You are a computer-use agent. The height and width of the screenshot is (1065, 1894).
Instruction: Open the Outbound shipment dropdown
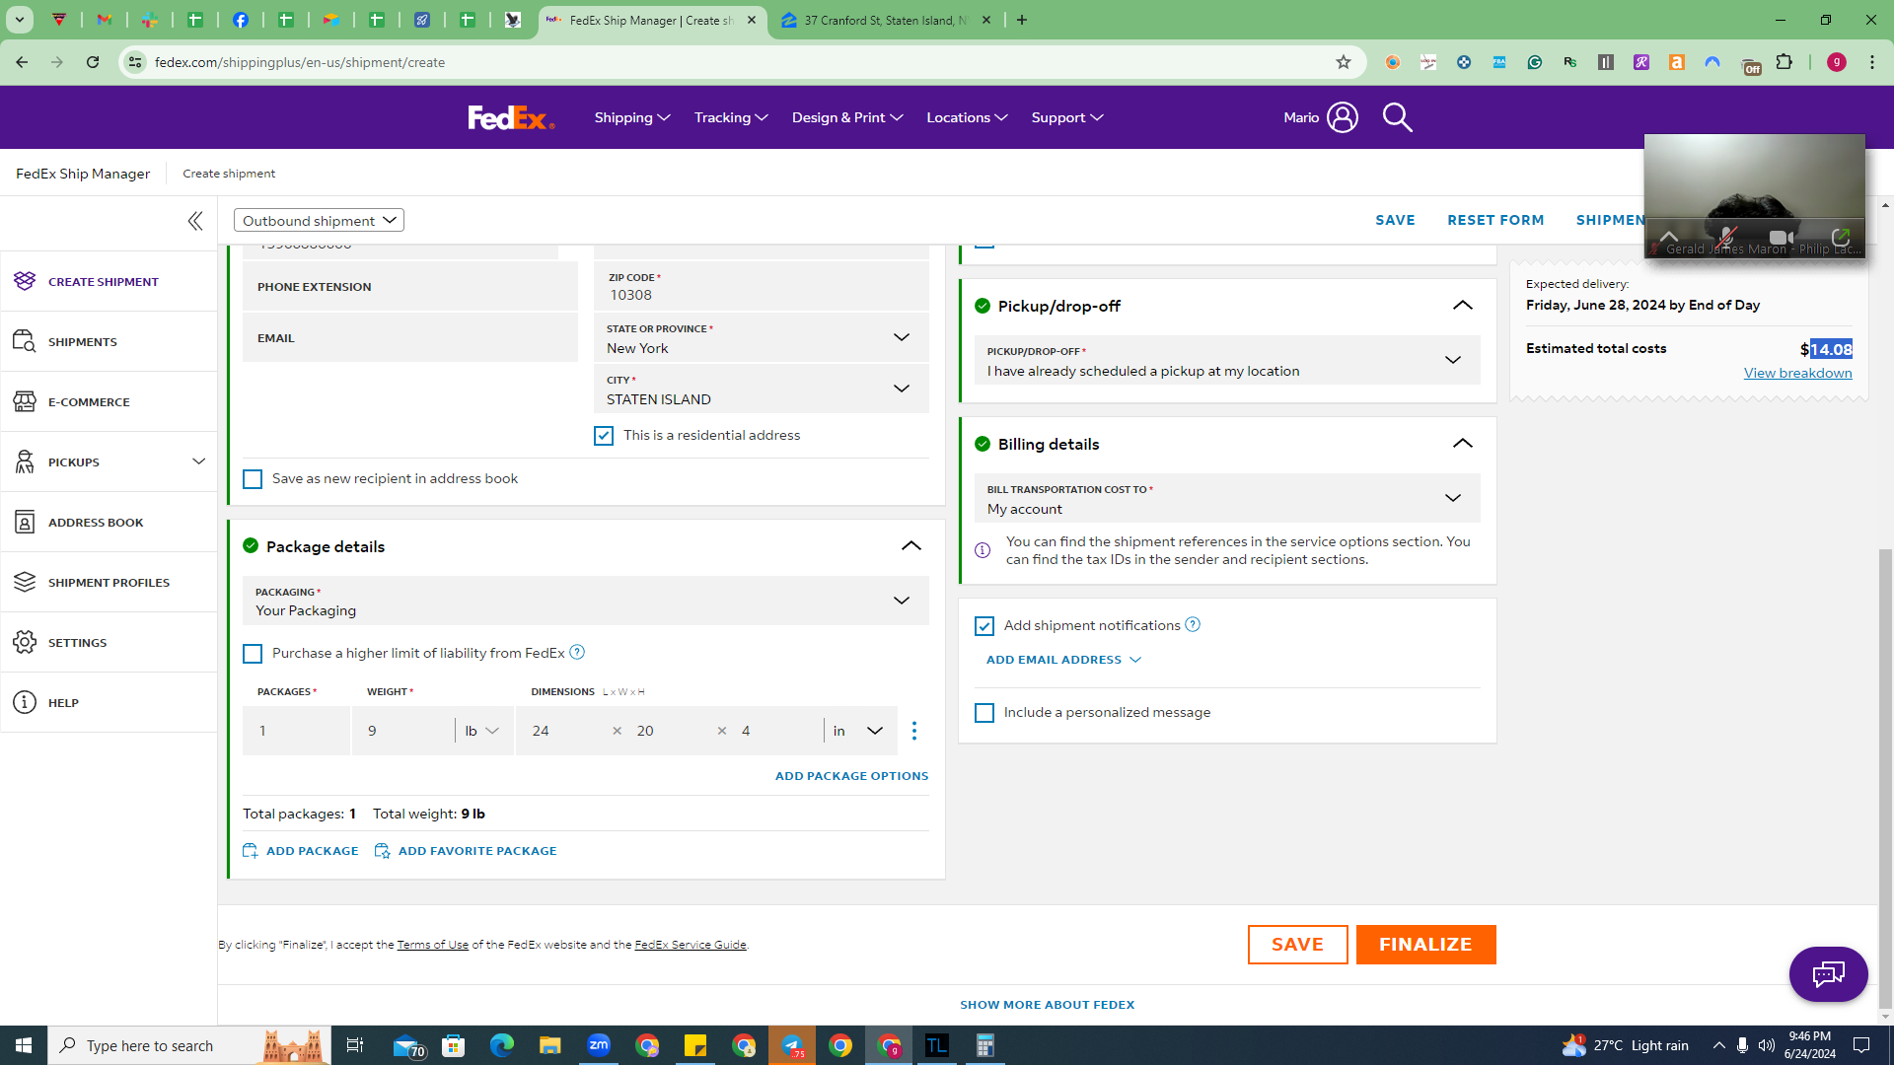point(319,220)
